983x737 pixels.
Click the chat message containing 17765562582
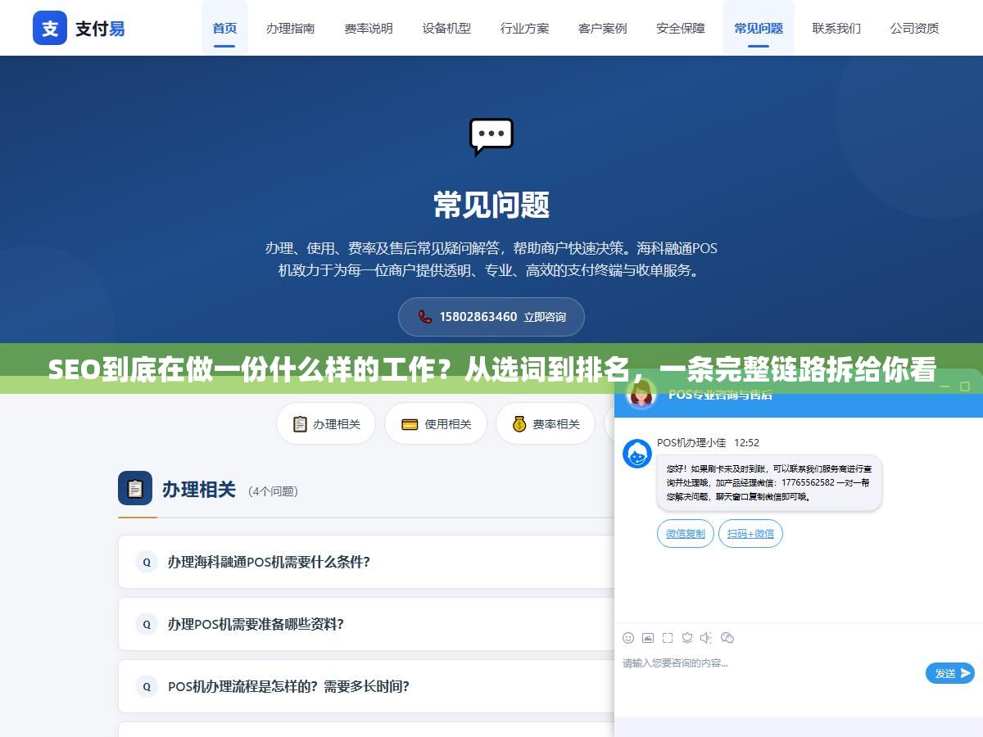point(768,482)
